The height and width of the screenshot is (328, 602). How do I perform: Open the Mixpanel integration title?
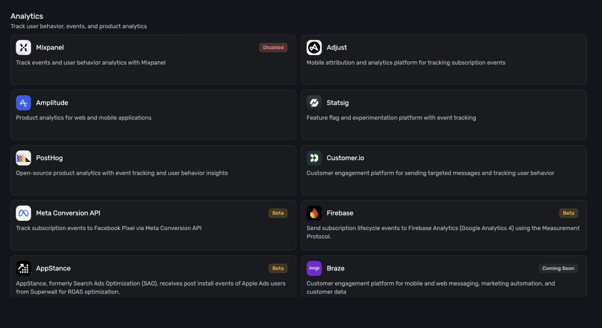click(x=50, y=48)
